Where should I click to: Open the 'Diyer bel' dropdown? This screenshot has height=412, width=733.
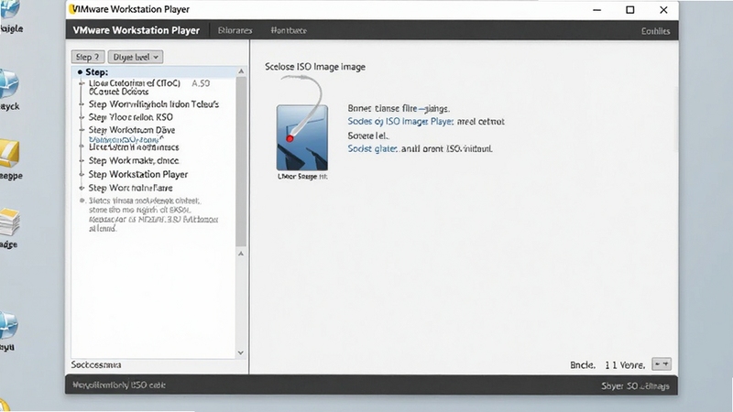136,57
